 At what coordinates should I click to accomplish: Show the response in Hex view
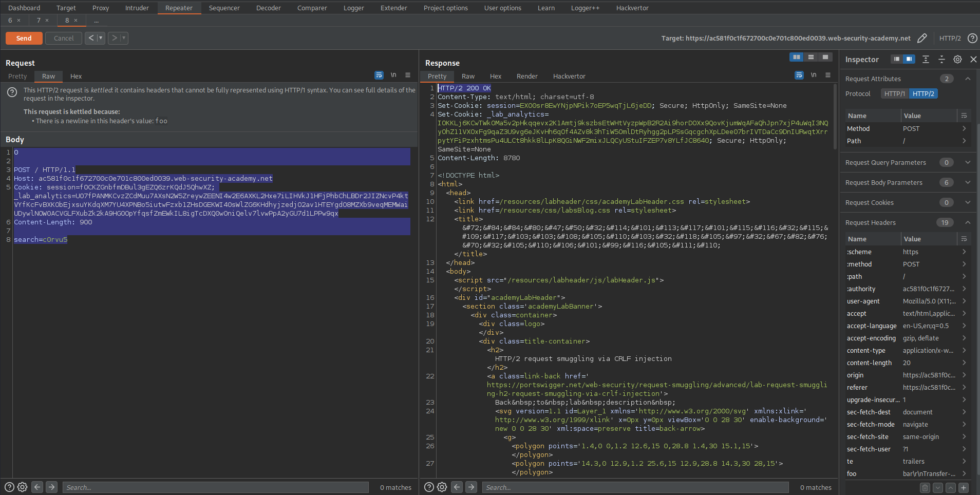click(495, 76)
